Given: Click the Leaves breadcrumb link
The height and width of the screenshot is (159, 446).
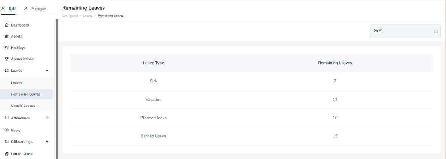Looking at the screenshot, I should [x=88, y=16].
